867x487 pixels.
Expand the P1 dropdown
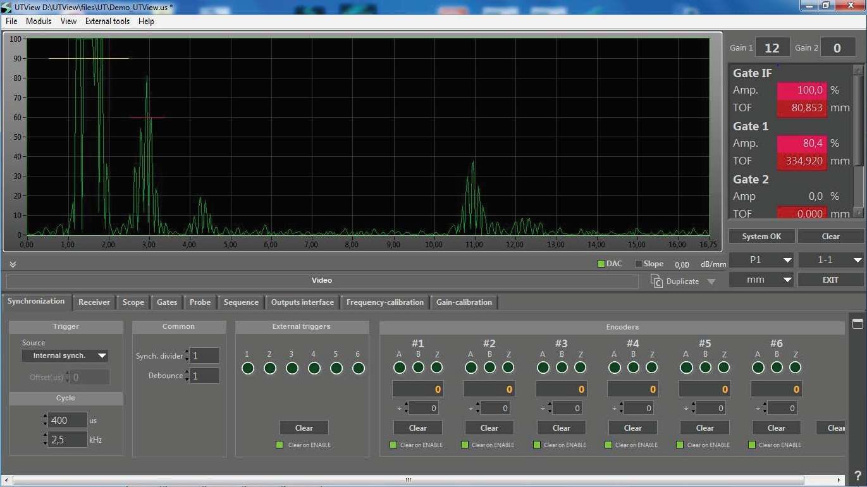point(761,260)
